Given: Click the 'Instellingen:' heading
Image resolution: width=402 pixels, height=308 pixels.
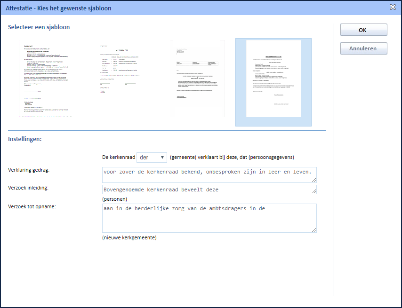Looking at the screenshot, I should coord(25,139).
